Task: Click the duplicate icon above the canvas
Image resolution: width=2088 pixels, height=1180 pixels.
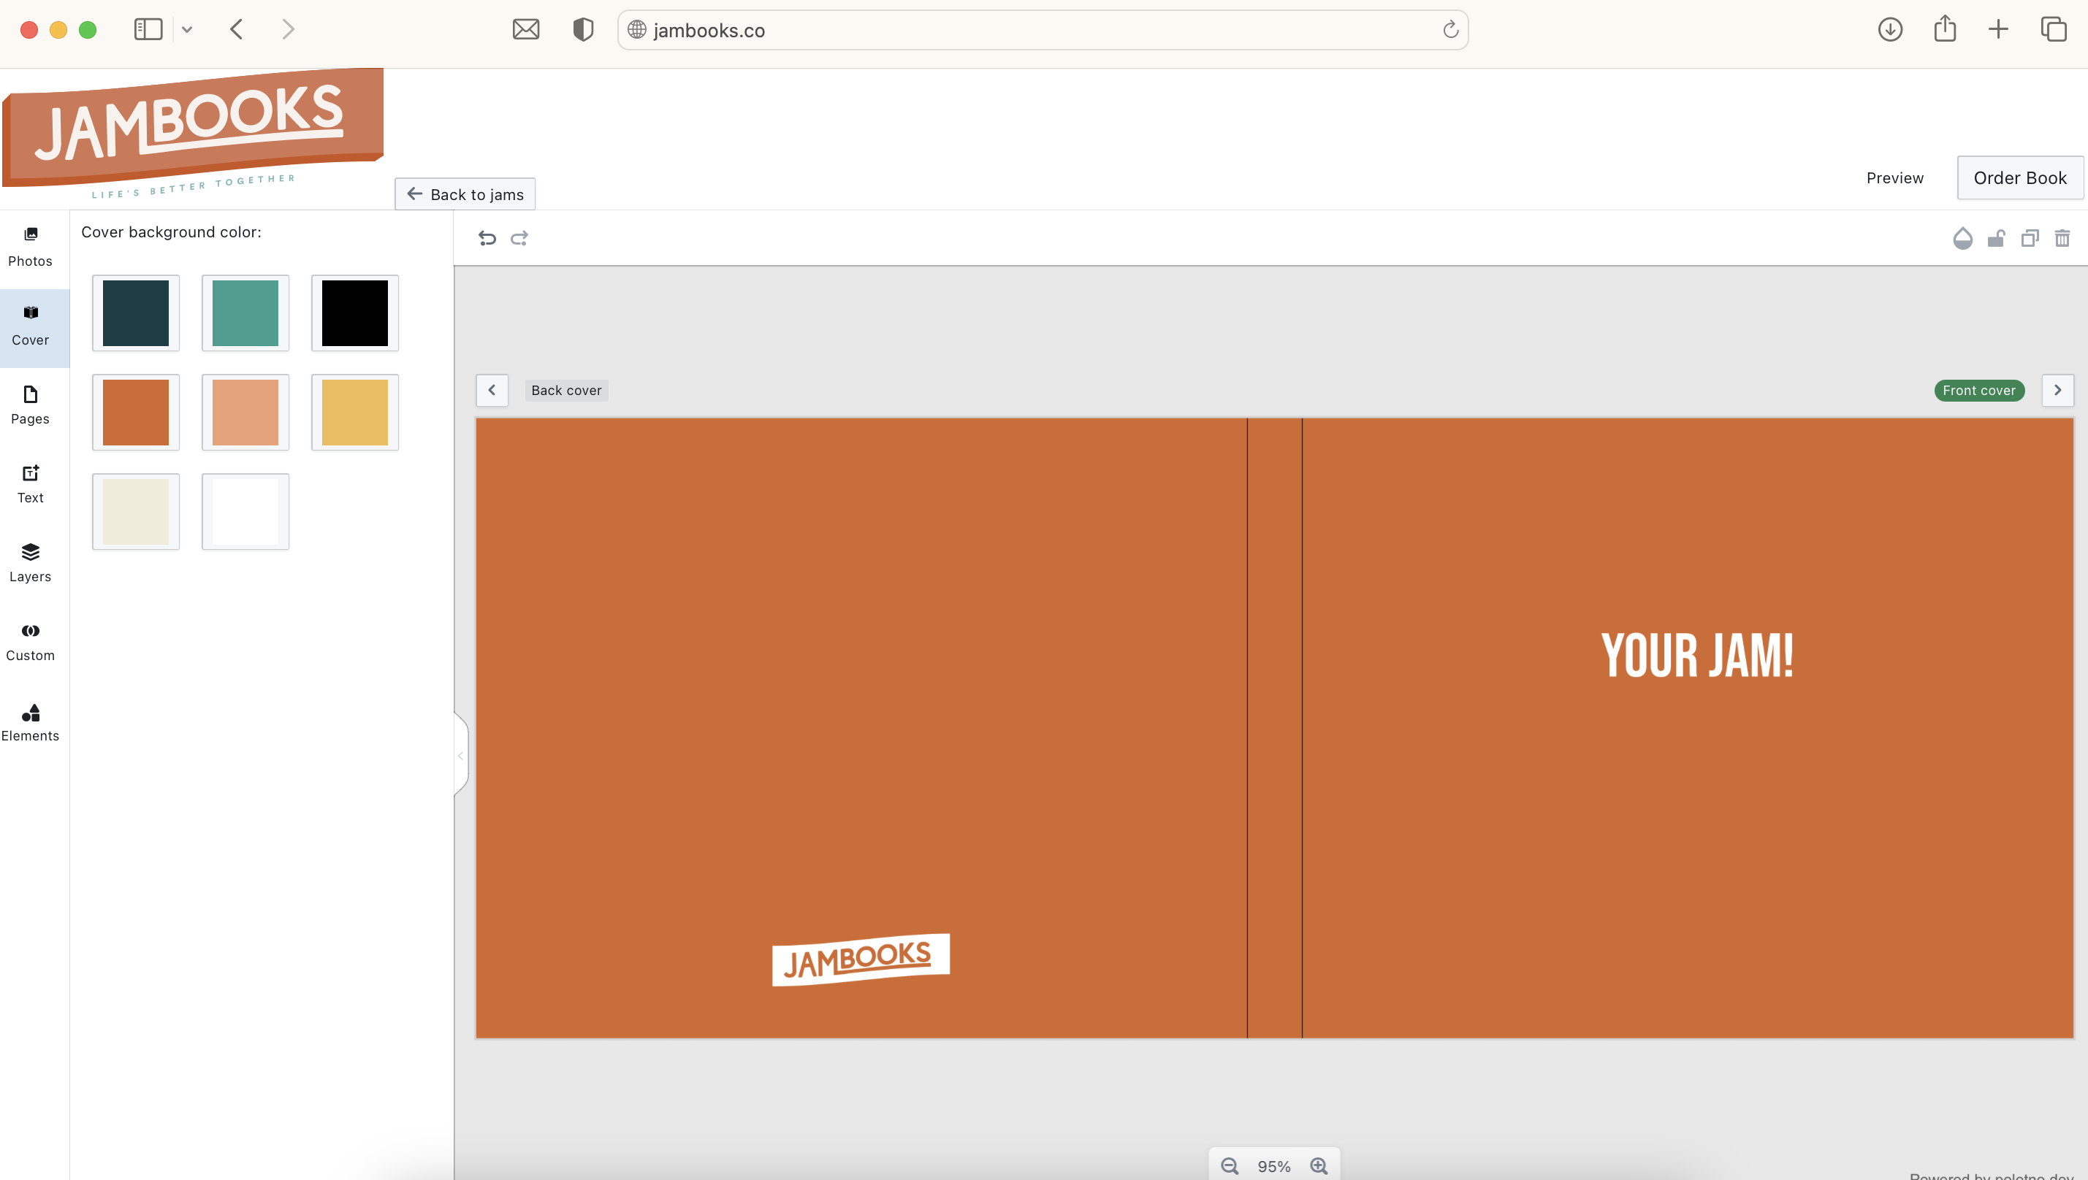Action: [2030, 238]
